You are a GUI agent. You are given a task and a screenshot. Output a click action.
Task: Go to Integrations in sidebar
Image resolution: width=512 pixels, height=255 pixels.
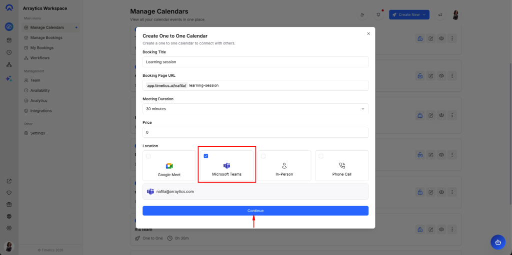pyautogui.click(x=40, y=111)
